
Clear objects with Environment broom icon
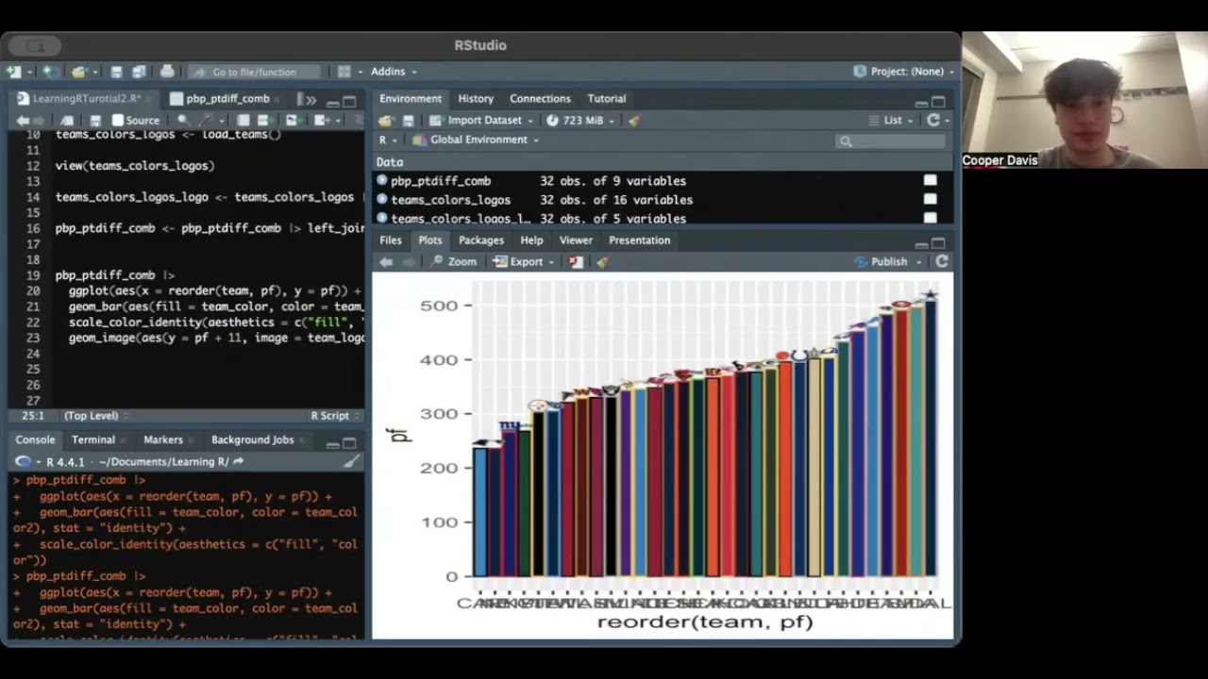click(634, 121)
